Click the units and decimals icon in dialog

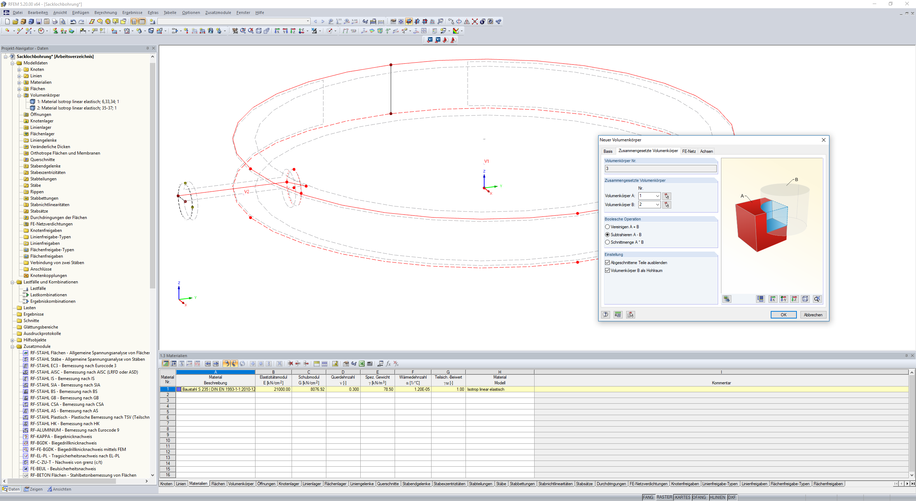point(618,315)
